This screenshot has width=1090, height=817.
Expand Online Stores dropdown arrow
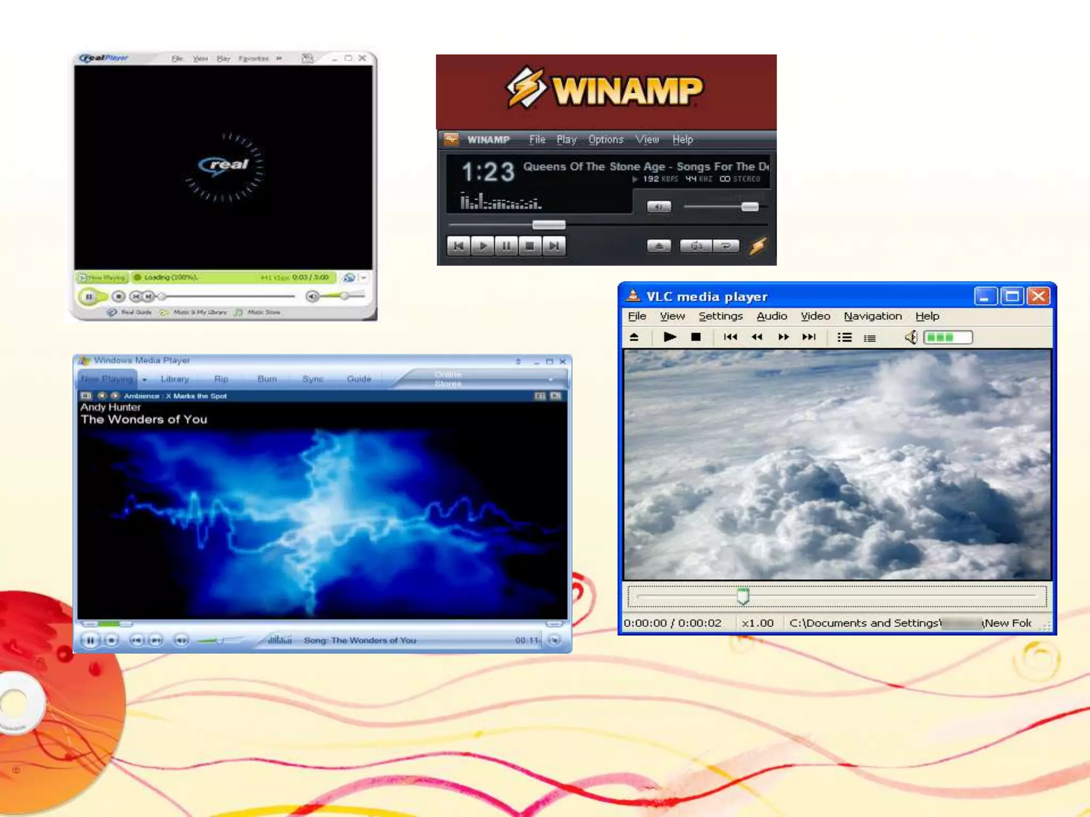click(x=550, y=379)
